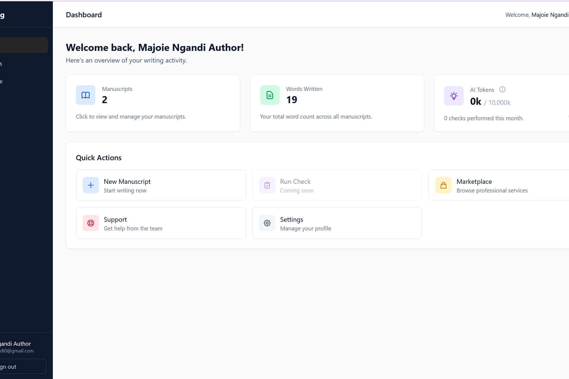Click the New Manuscript plus icon

pos(91,185)
